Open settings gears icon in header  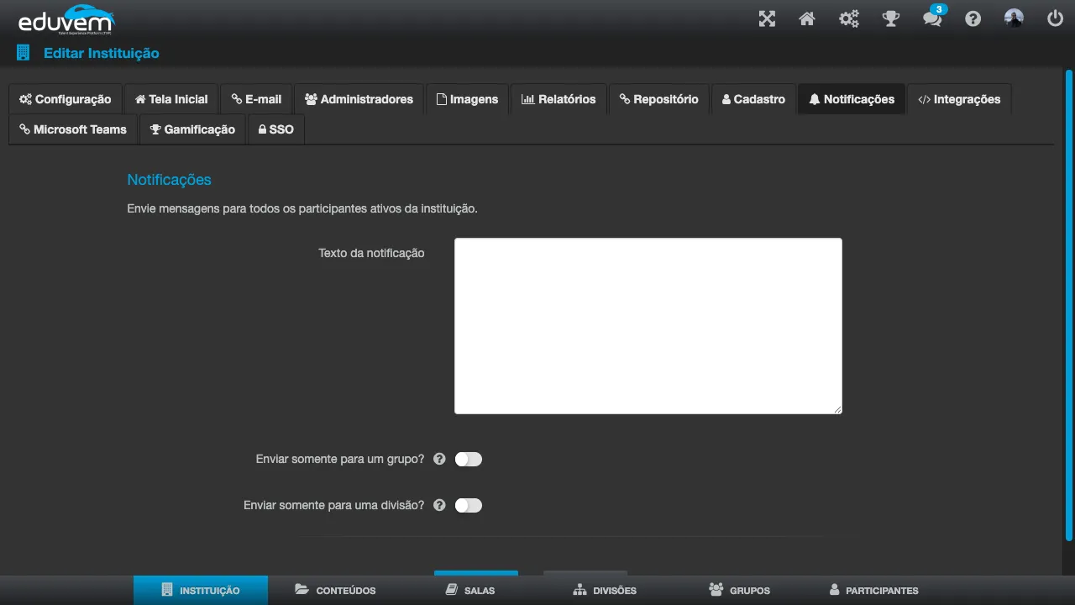click(x=849, y=18)
